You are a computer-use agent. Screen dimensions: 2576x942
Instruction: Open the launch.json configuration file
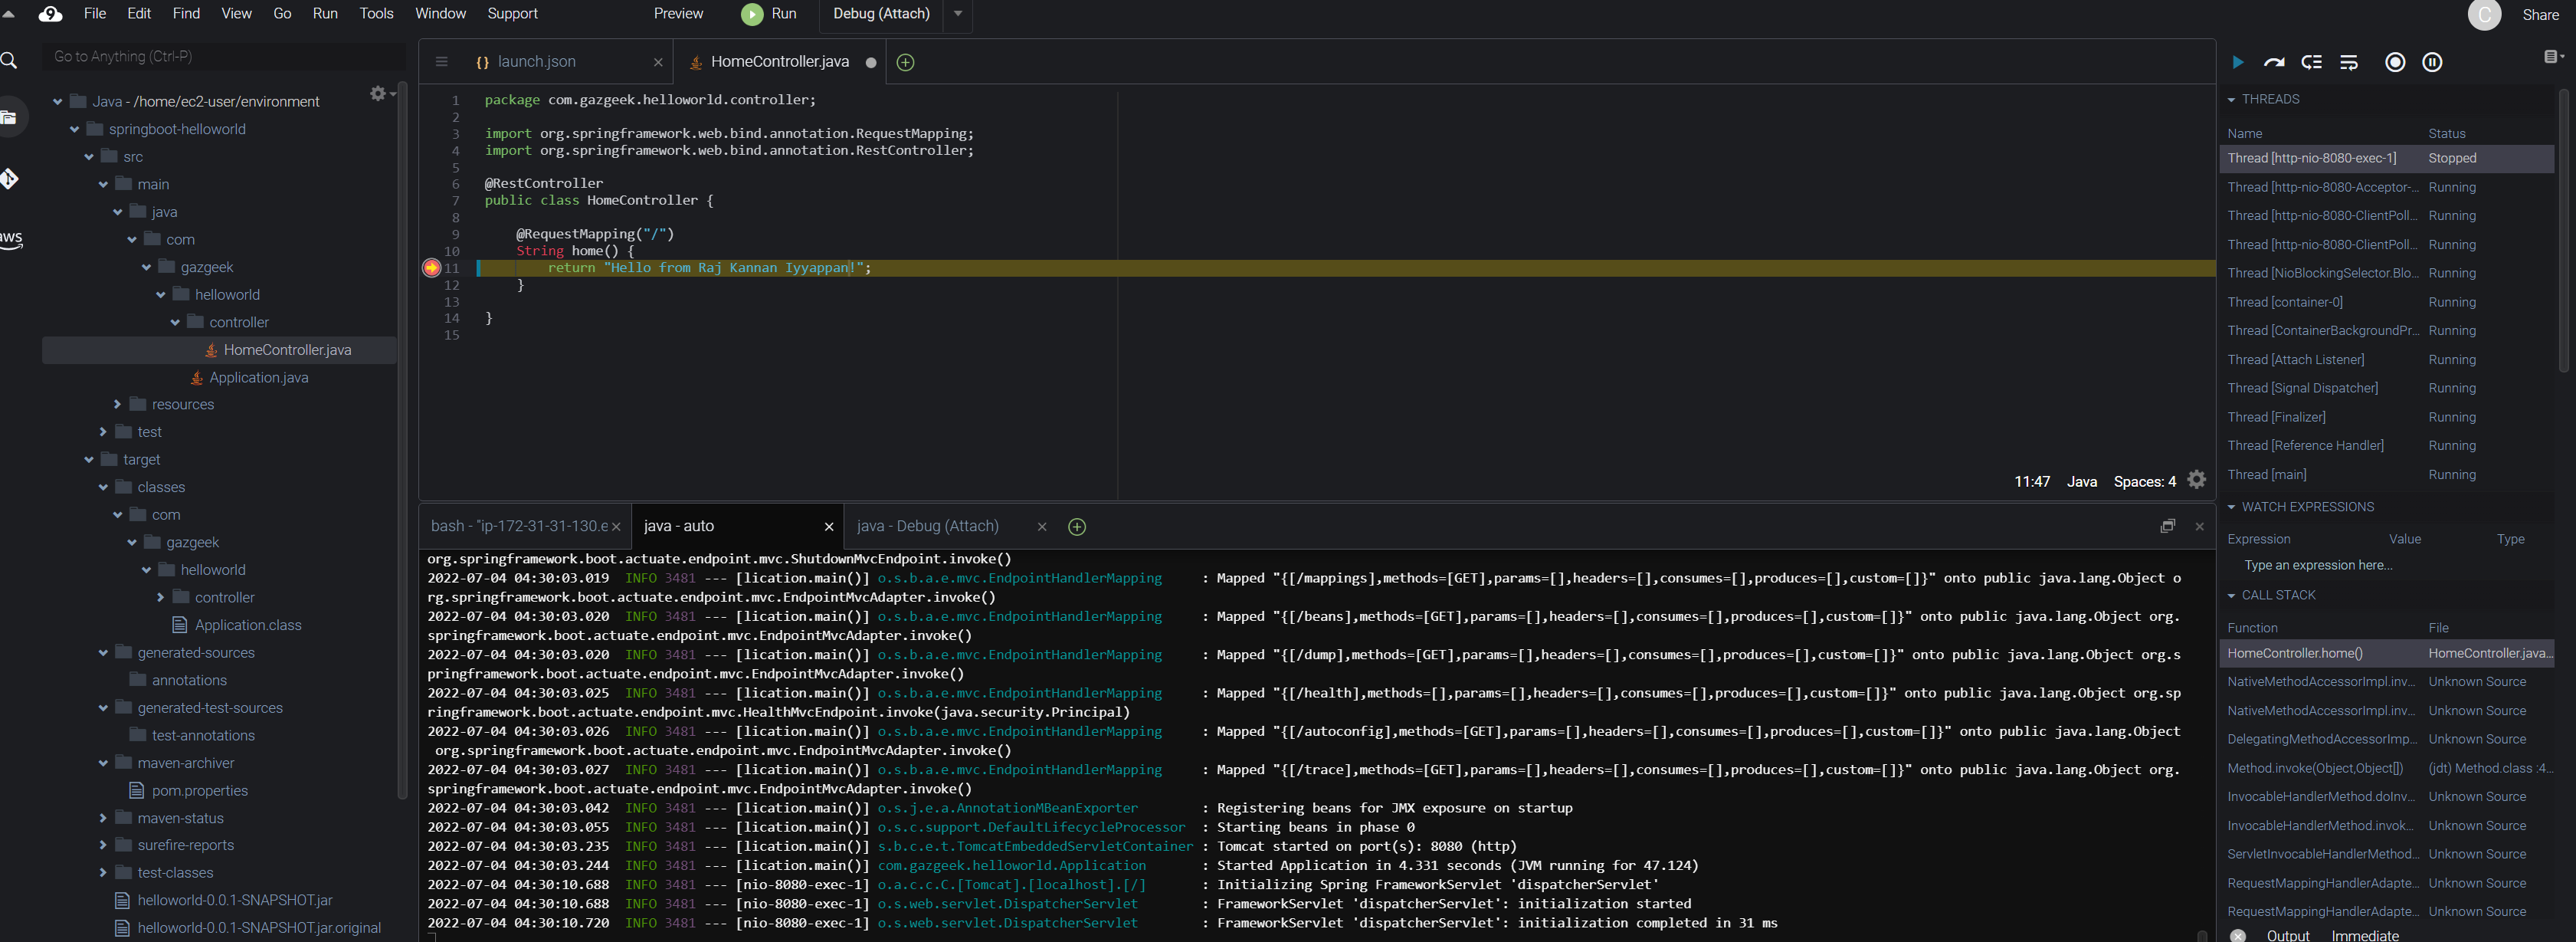click(x=537, y=61)
